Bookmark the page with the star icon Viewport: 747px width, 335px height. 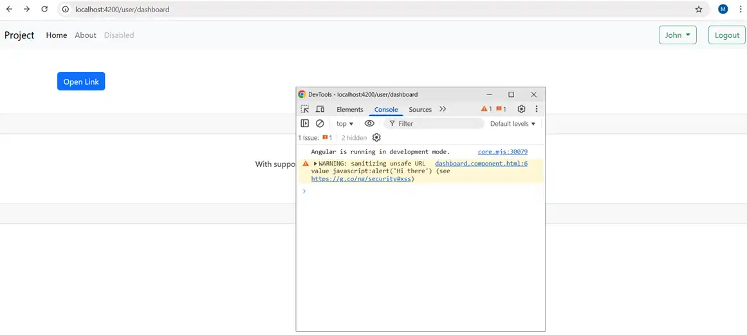699,10
